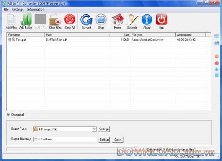The width and height of the screenshot is (222, 161).
Task: Toggle the Choose all checkbox
Action: 8,114
